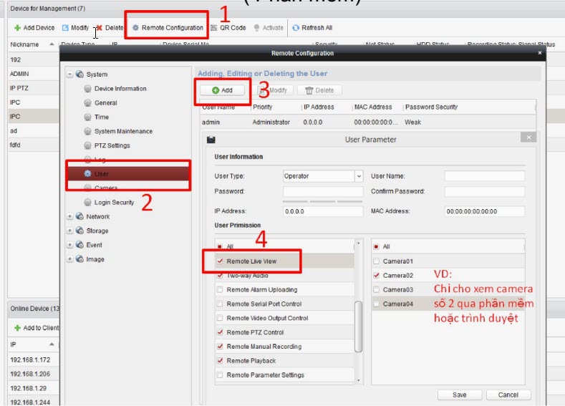Click the Modify device toolbar icon

65,28
